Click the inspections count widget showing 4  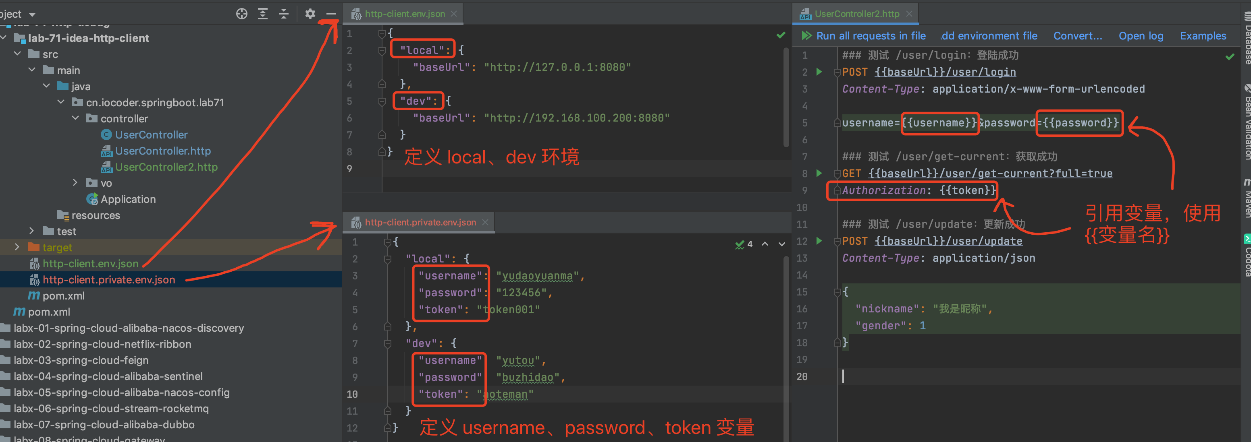(744, 244)
